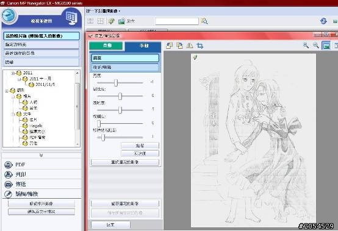The height and width of the screenshot is (231, 338).
Task: Click the folder icon next to Hagaki
Action: pyautogui.click(x=25, y=126)
